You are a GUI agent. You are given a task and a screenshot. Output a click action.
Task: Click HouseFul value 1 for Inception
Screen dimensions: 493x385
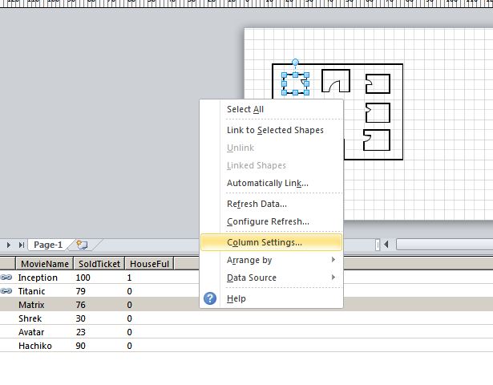pos(129,278)
